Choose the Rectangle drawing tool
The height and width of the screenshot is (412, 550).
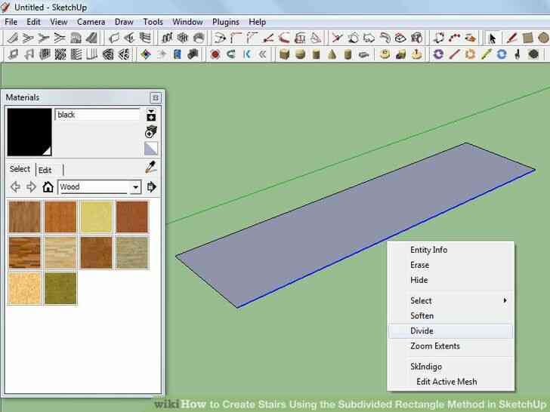pyautogui.click(x=527, y=38)
